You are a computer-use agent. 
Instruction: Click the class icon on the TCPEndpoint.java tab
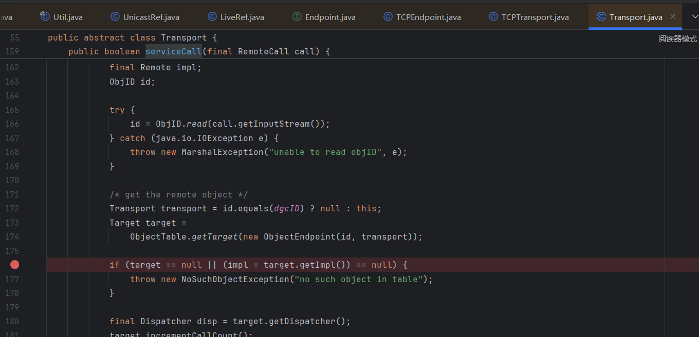pos(388,17)
